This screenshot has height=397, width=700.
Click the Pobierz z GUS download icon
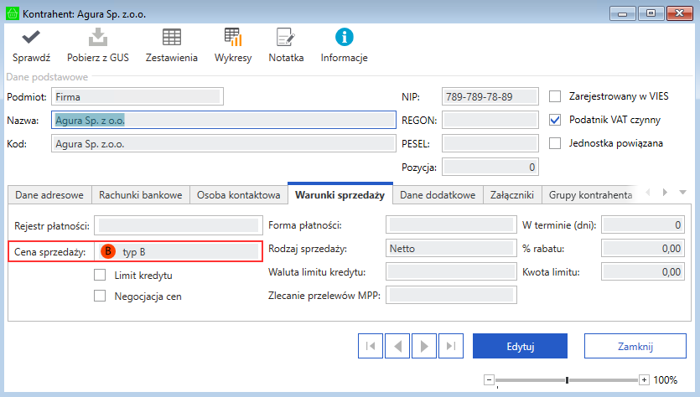98,38
